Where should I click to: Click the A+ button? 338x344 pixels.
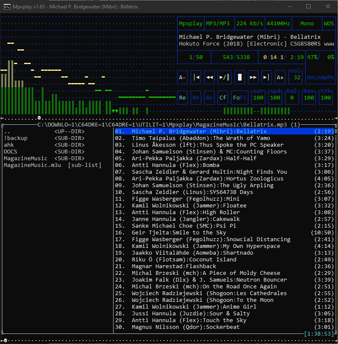(280, 78)
